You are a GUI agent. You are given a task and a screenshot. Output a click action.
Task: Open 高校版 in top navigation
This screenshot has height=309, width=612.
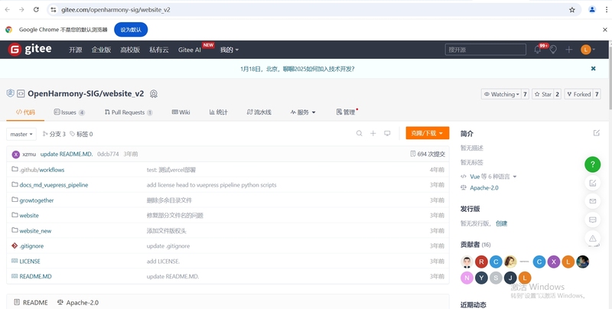(130, 50)
